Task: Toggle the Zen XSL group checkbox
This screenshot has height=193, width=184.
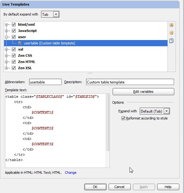Action: 14,68
